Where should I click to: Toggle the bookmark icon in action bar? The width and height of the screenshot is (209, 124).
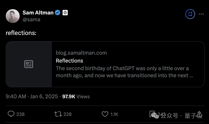[x=153, y=114]
